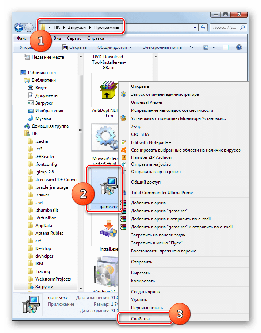Click navigation pane scrollbar down arrow

point(81,289)
